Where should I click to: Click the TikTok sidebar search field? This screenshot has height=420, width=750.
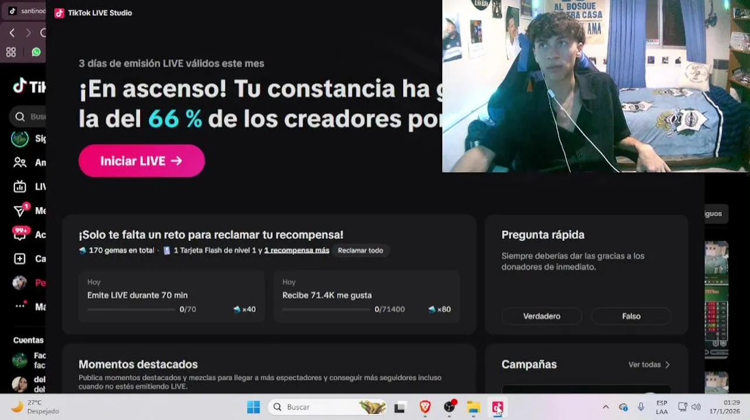(28, 117)
